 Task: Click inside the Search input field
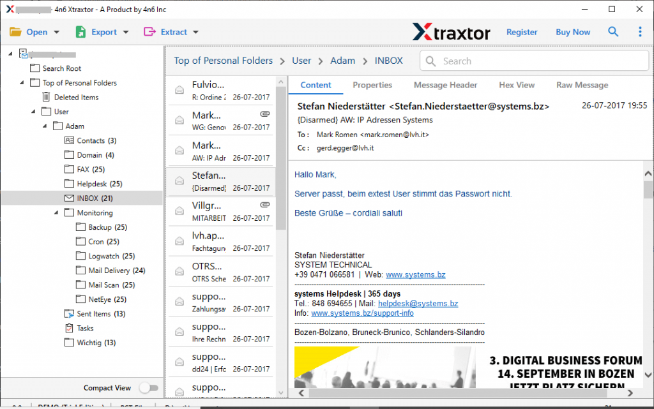pos(533,61)
